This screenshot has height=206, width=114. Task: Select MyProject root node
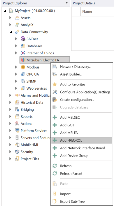click(x=35, y=11)
